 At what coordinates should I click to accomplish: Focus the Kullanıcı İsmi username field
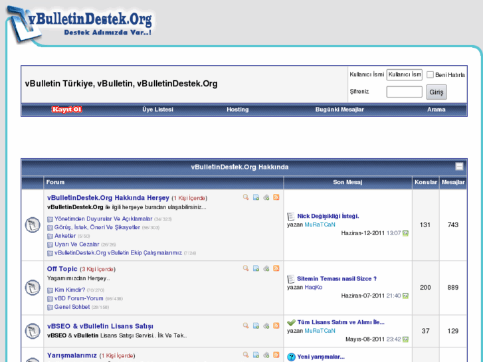405,74
